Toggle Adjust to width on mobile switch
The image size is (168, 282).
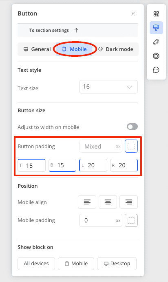click(132, 127)
